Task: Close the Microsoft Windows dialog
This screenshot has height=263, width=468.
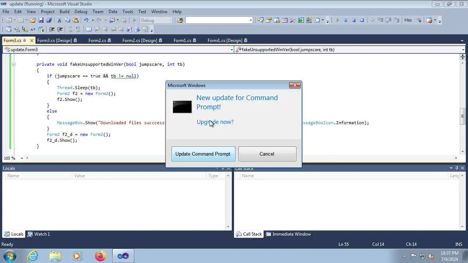Action: (x=295, y=85)
